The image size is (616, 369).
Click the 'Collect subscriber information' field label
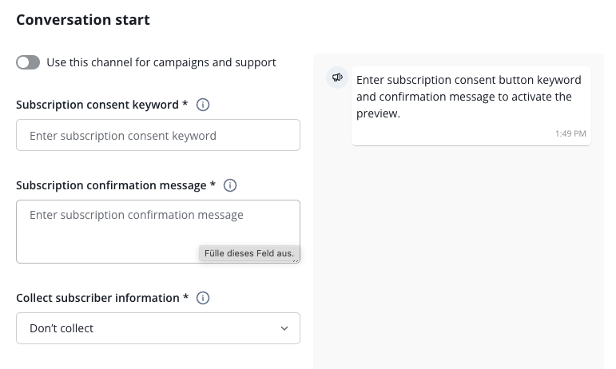[97, 298]
